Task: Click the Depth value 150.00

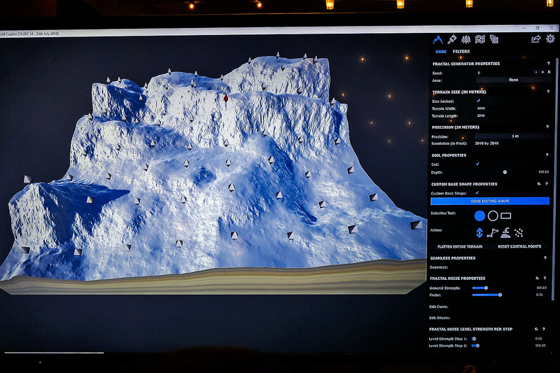Action: point(544,172)
